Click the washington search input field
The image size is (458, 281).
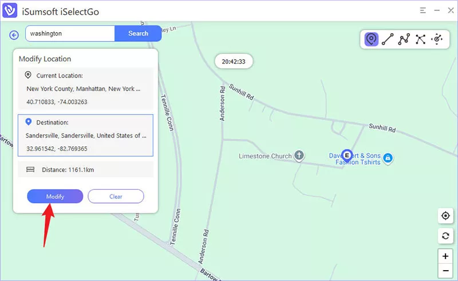click(70, 33)
